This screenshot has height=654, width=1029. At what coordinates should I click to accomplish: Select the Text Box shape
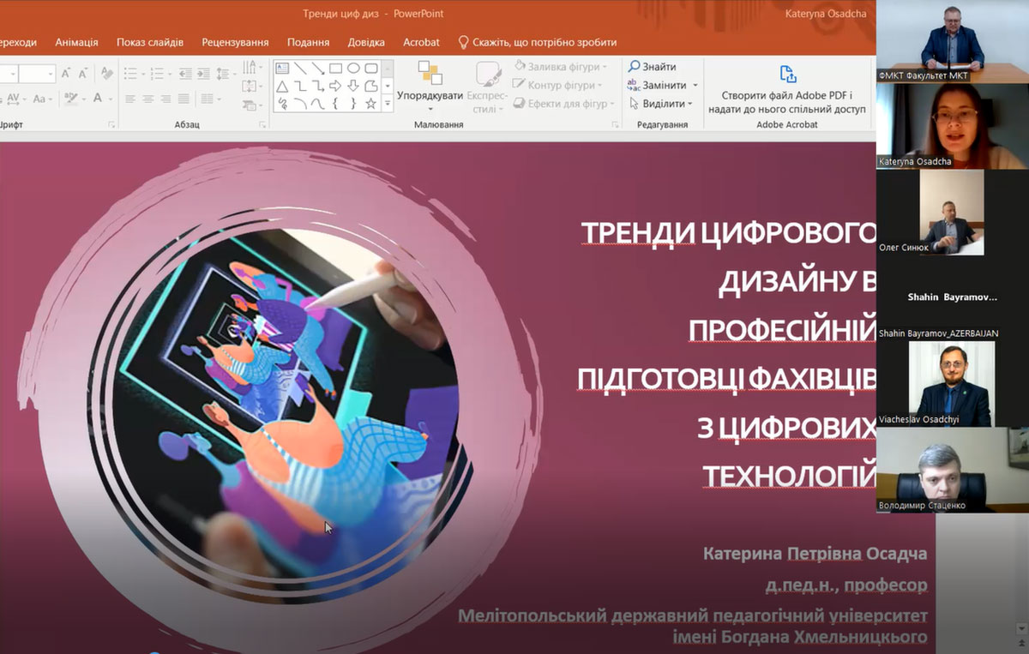pos(282,69)
